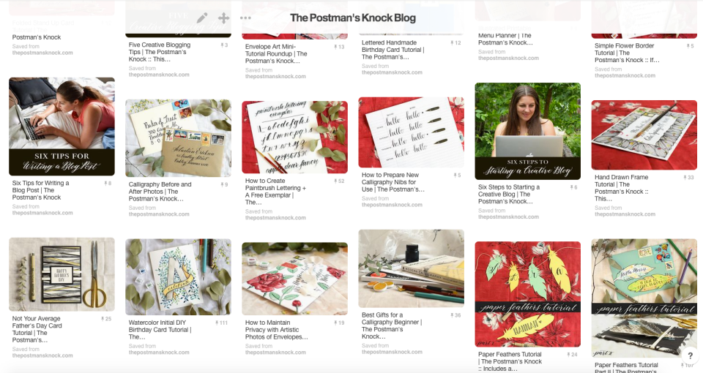The image size is (703, 373).
Task: Click pin count on Paintbrush Lettering pin
Action: 339,181
